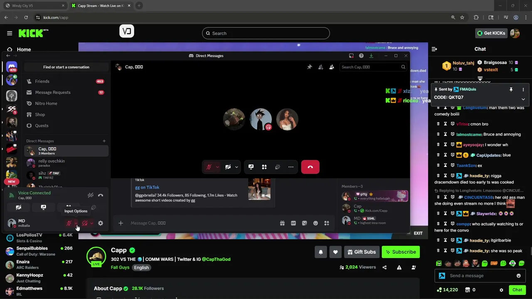Expand pinned message chevron in chat
The height and width of the screenshot is (299, 532).
[523, 99]
